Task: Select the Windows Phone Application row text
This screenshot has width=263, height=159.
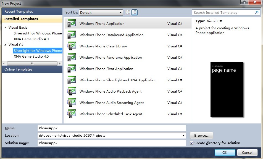Action: click(x=102, y=24)
